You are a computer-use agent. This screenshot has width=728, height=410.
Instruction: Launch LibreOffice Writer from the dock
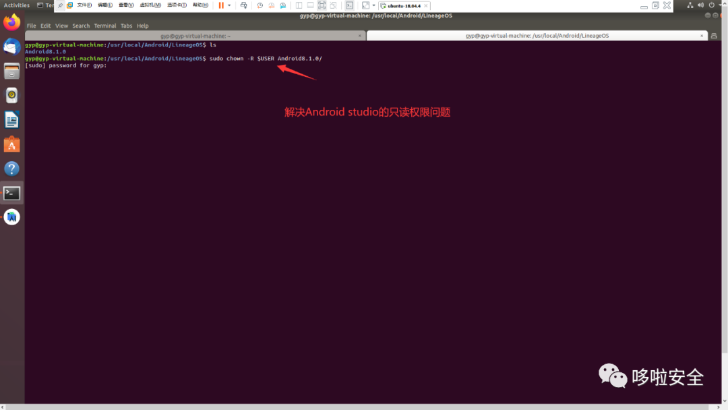tap(11, 120)
